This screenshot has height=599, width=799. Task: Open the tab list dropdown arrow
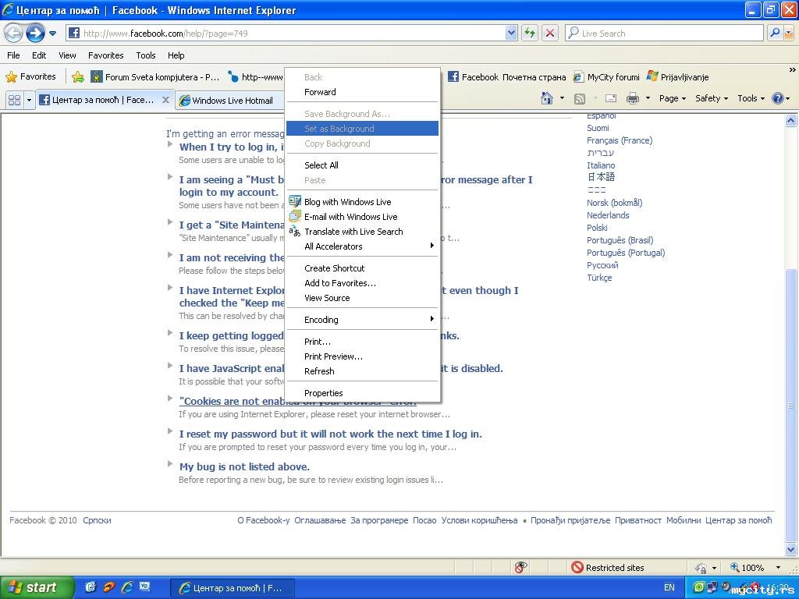29,100
